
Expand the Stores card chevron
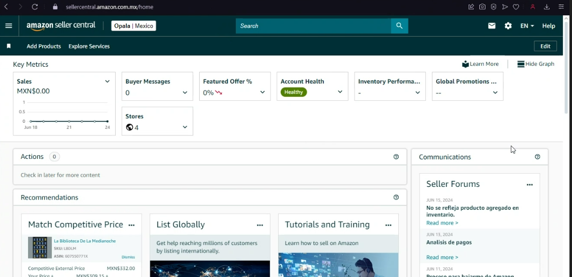(185, 127)
